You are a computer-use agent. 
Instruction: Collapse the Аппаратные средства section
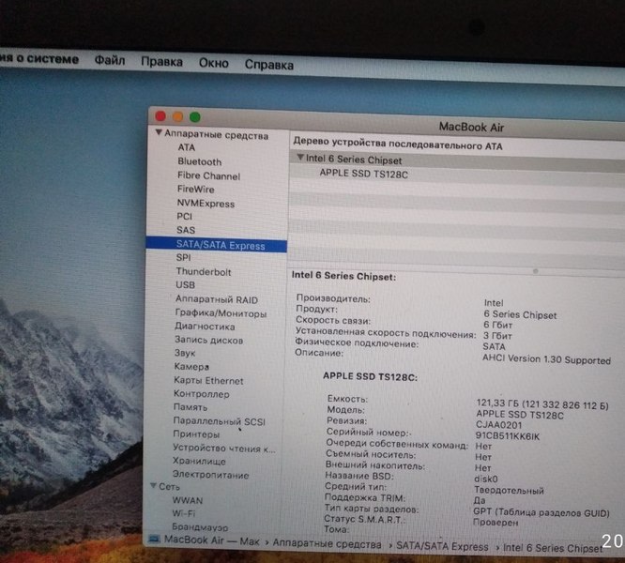coord(159,134)
